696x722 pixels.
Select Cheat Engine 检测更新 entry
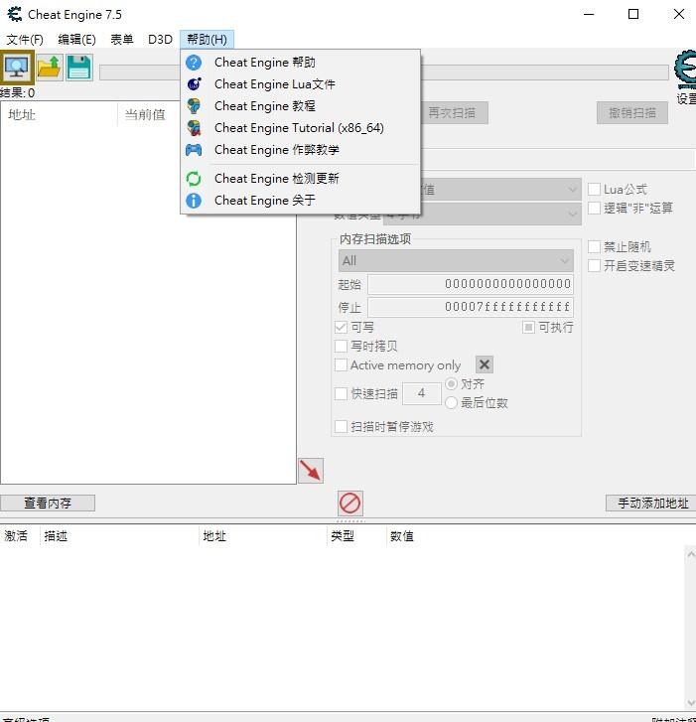(x=300, y=179)
